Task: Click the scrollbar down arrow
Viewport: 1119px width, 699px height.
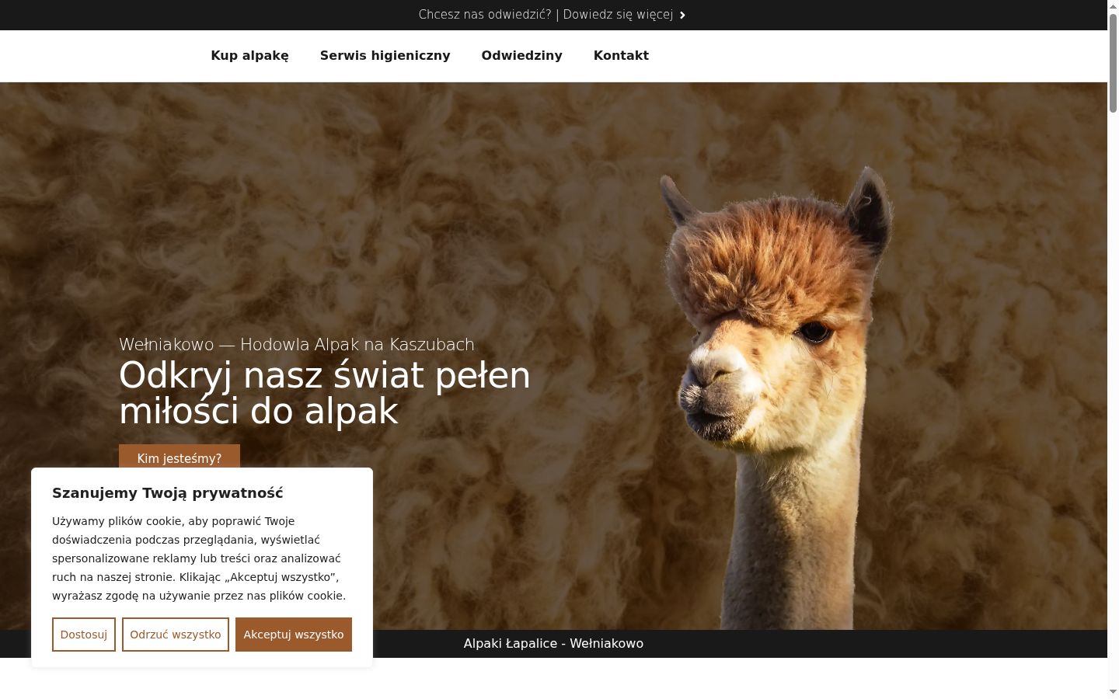Action: [1113, 691]
